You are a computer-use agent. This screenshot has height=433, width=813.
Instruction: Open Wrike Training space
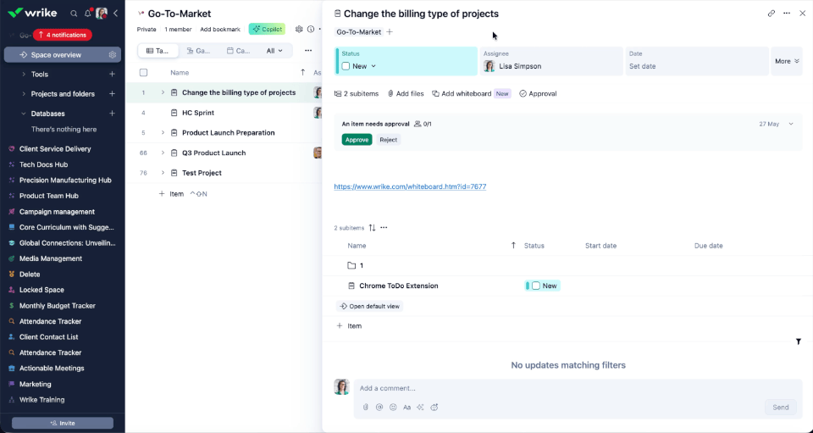(x=42, y=400)
